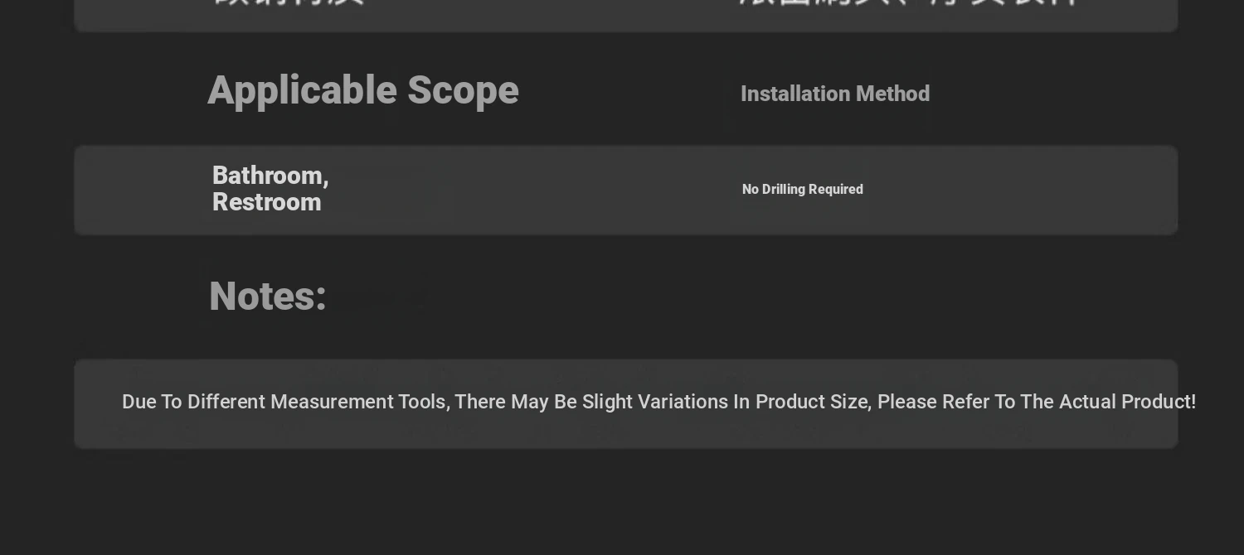Click empty middle of the Bathroom, Restroom panel
This screenshot has height=555, width=1244.
[531, 191]
